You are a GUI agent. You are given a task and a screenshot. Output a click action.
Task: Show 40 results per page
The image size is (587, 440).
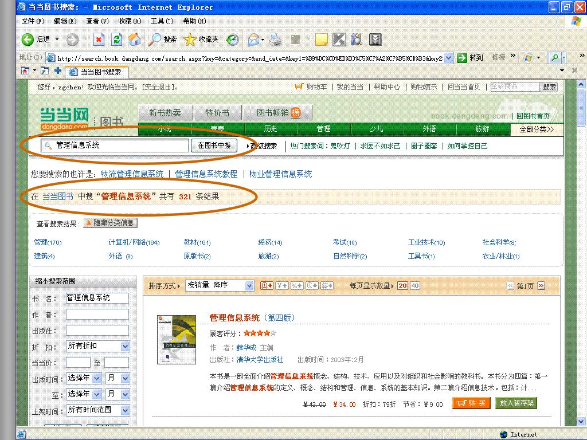point(415,286)
